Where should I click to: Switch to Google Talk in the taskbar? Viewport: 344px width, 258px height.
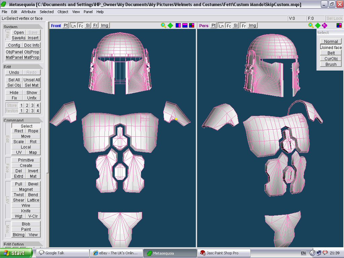point(62,253)
